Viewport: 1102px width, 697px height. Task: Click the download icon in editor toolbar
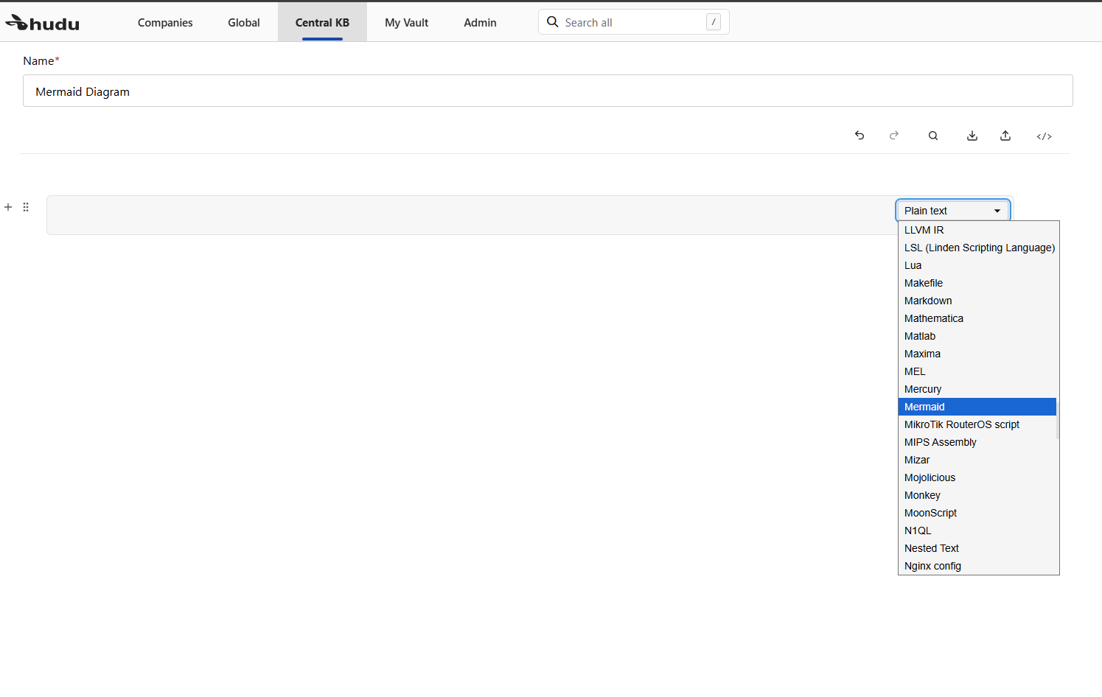(972, 136)
